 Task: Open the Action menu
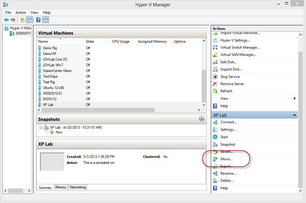point(21,12)
